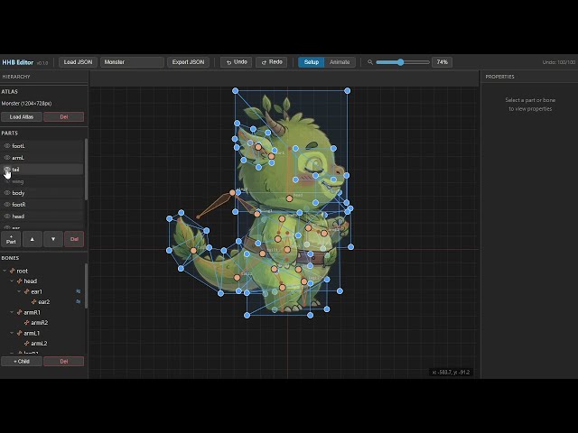The image size is (578, 433).
Task: Switch to Animate mode tab
Action: coord(340,62)
